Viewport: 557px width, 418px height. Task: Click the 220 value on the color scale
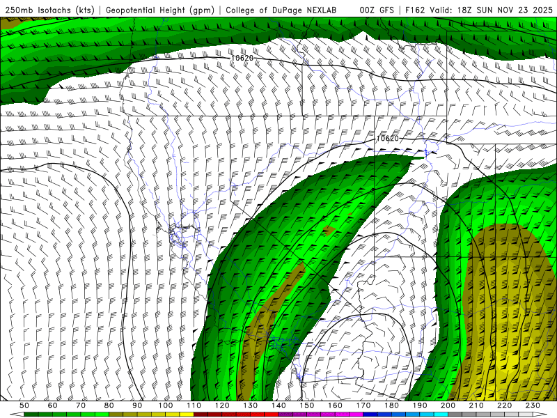coord(504,405)
